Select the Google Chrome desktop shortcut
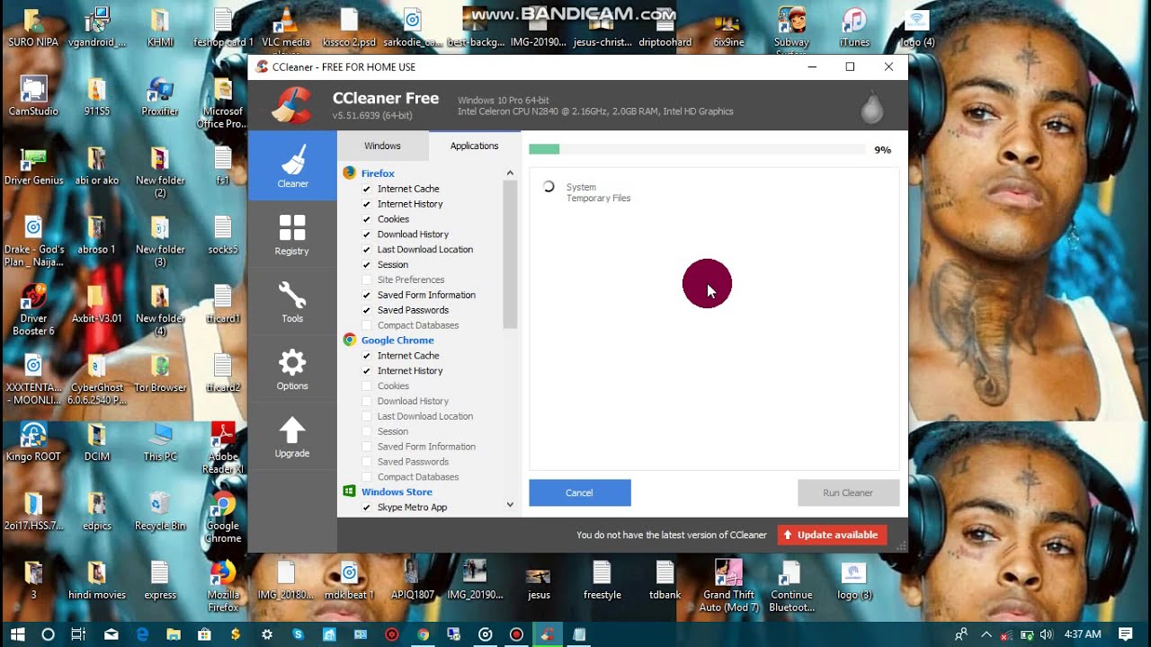Image resolution: width=1151 pixels, height=647 pixels. 223,517
